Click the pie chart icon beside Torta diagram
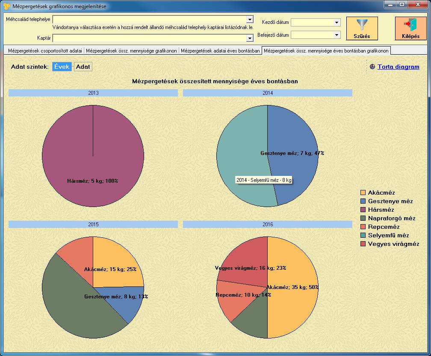Screen dimensions: 431x356 point(372,67)
